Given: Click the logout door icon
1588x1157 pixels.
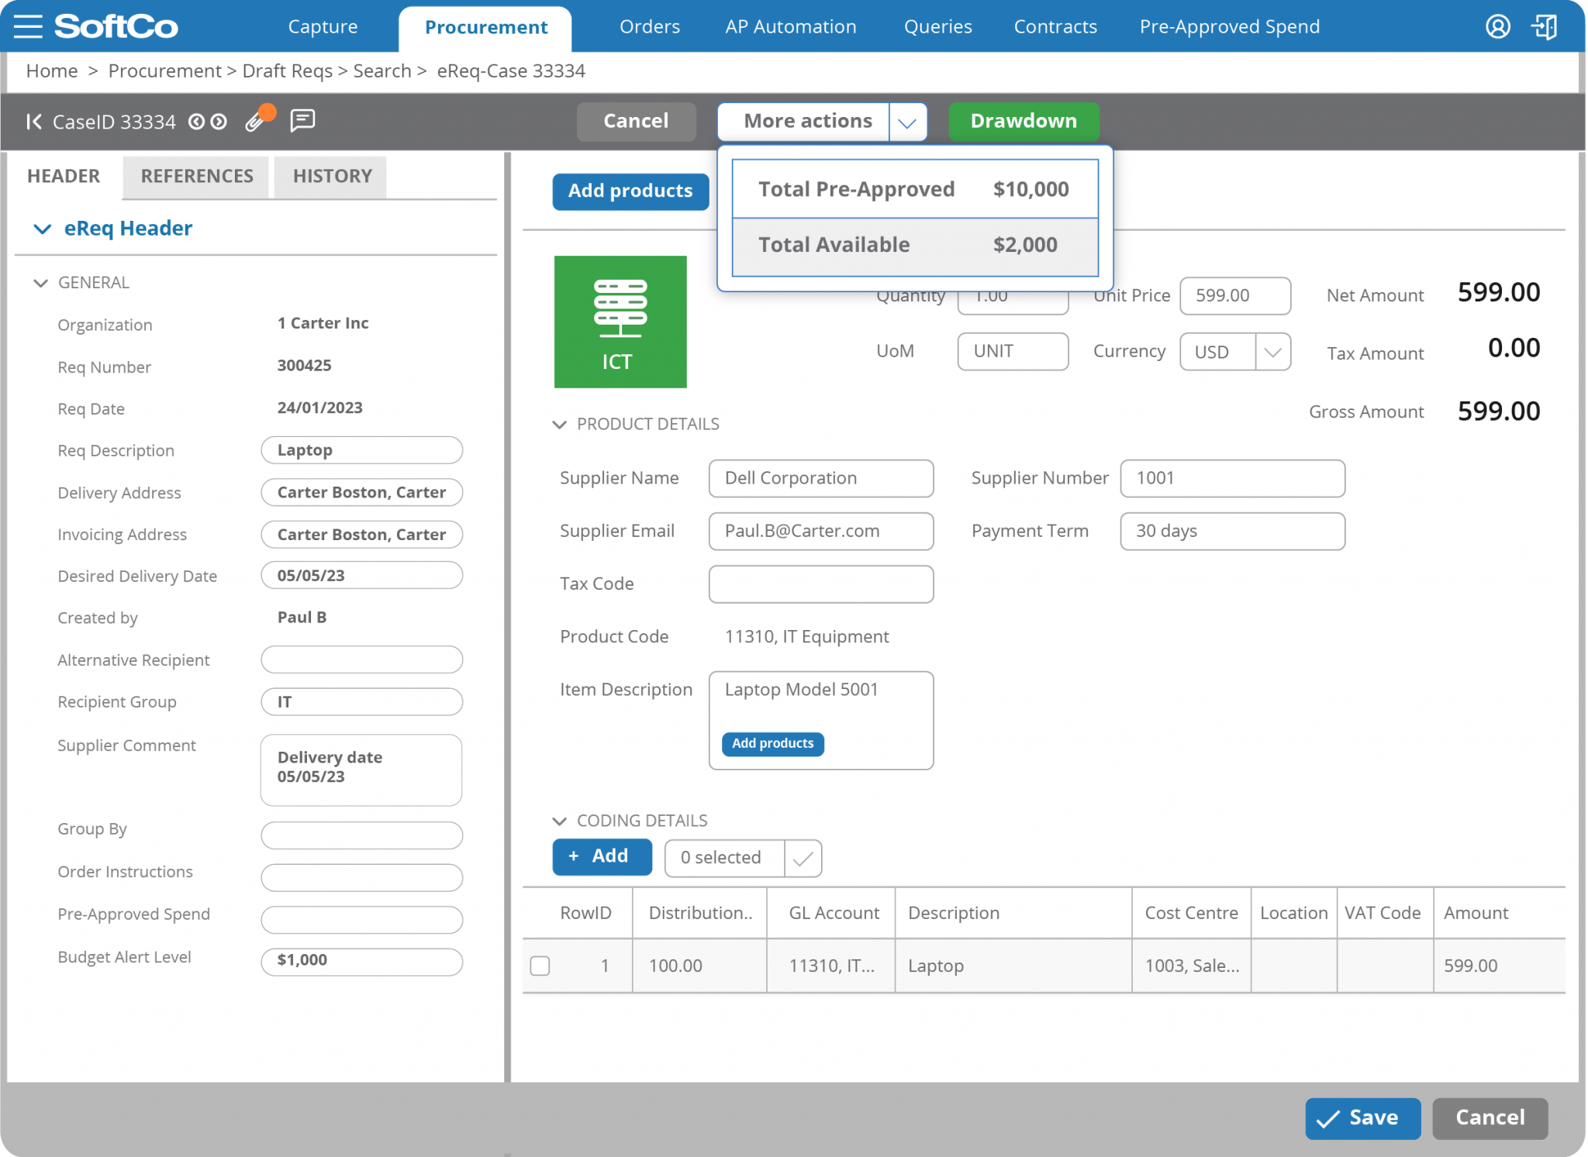Looking at the screenshot, I should pos(1544,26).
